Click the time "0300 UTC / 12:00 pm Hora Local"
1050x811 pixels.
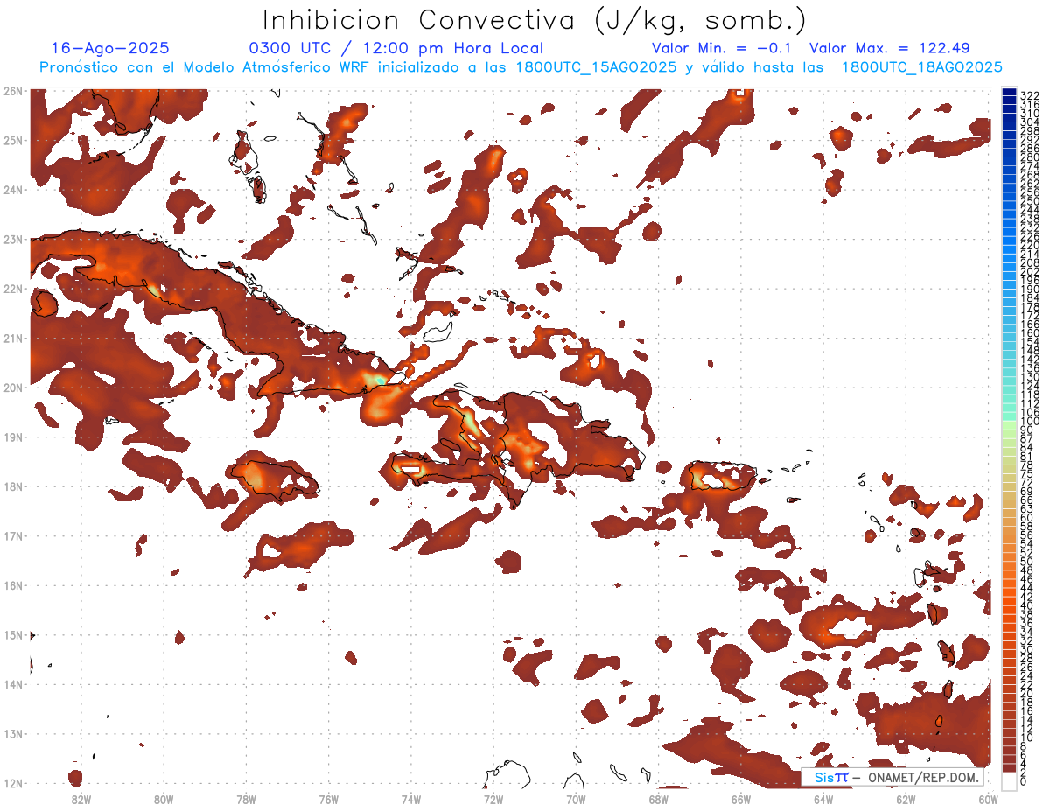396,48
